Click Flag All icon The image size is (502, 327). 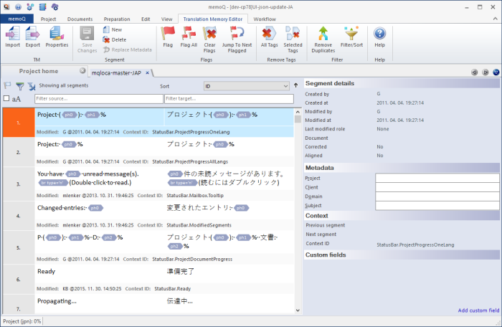(x=189, y=37)
